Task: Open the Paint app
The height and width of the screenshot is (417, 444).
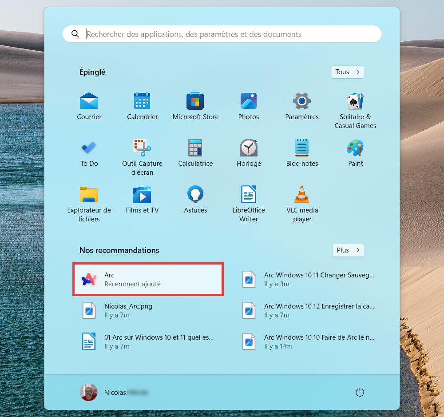Action: point(355,153)
